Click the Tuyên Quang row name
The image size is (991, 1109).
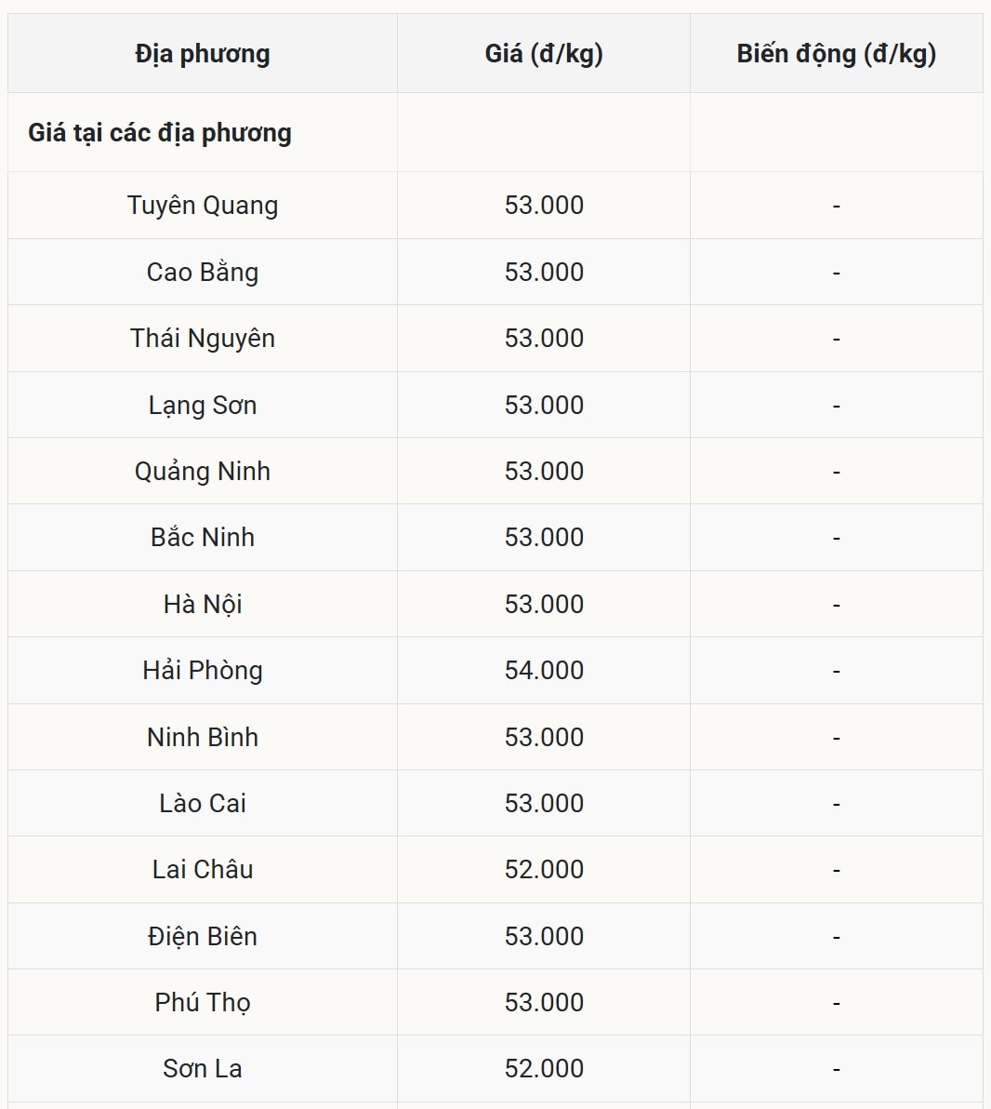[203, 206]
